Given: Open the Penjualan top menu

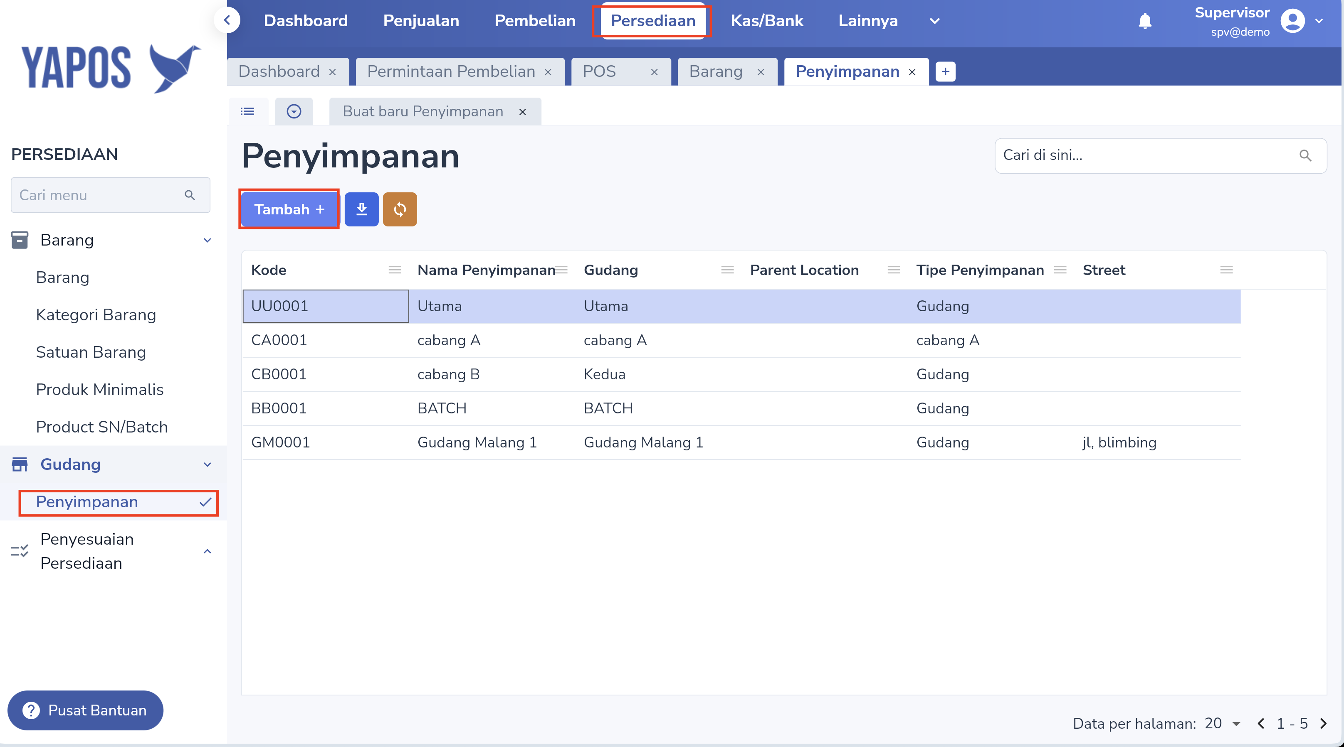Looking at the screenshot, I should (421, 20).
